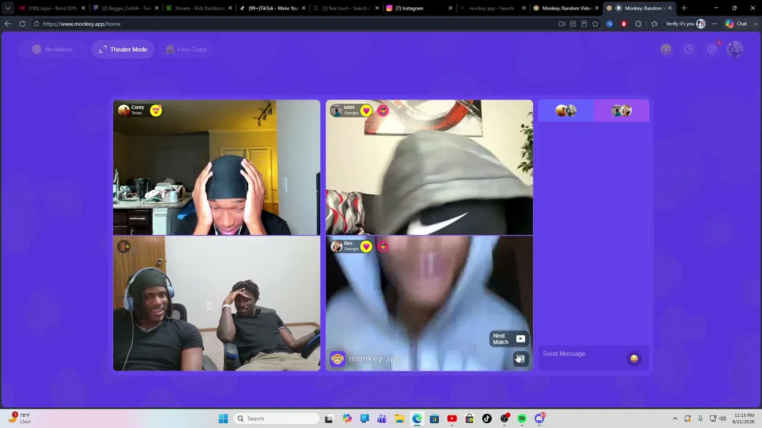Viewport: 762px width, 428px height.
Task: Open the browser settings and more menu
Action: 715,24
